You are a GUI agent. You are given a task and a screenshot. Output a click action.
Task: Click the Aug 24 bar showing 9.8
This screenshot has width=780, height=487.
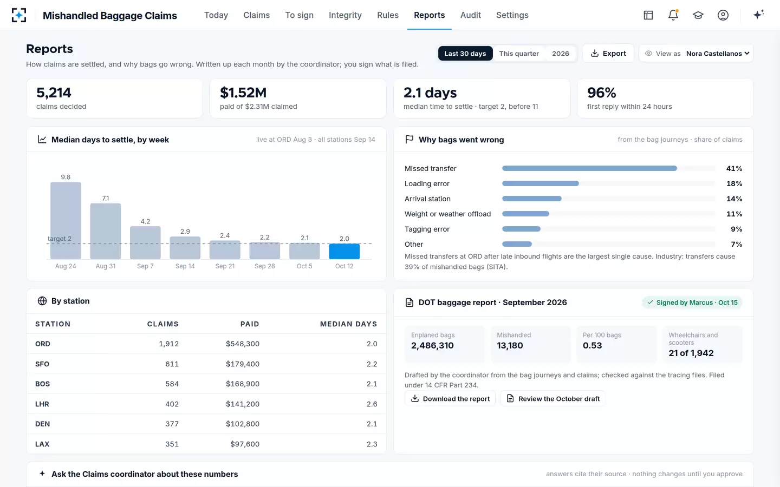point(66,221)
